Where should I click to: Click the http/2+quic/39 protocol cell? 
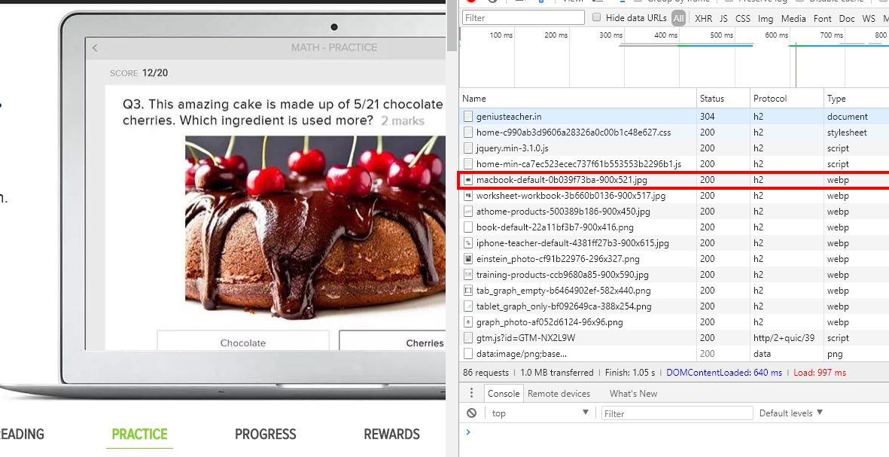784,338
